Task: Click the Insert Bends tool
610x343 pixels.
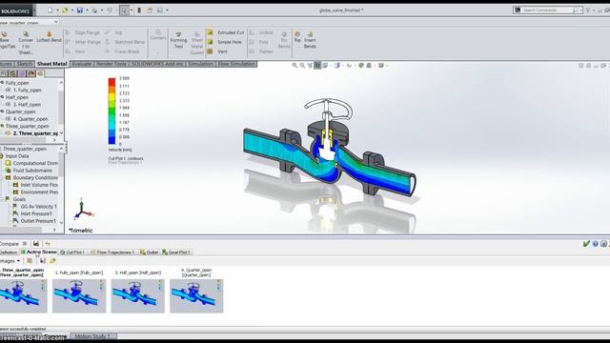Action: (310, 40)
